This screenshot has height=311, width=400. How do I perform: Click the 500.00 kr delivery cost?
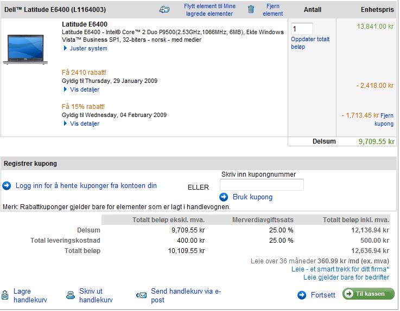[x=374, y=241]
